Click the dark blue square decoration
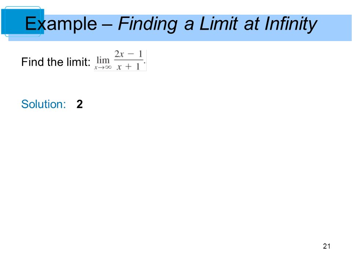Image resolution: width=352 pixels, height=264 pixels. pos(22,22)
